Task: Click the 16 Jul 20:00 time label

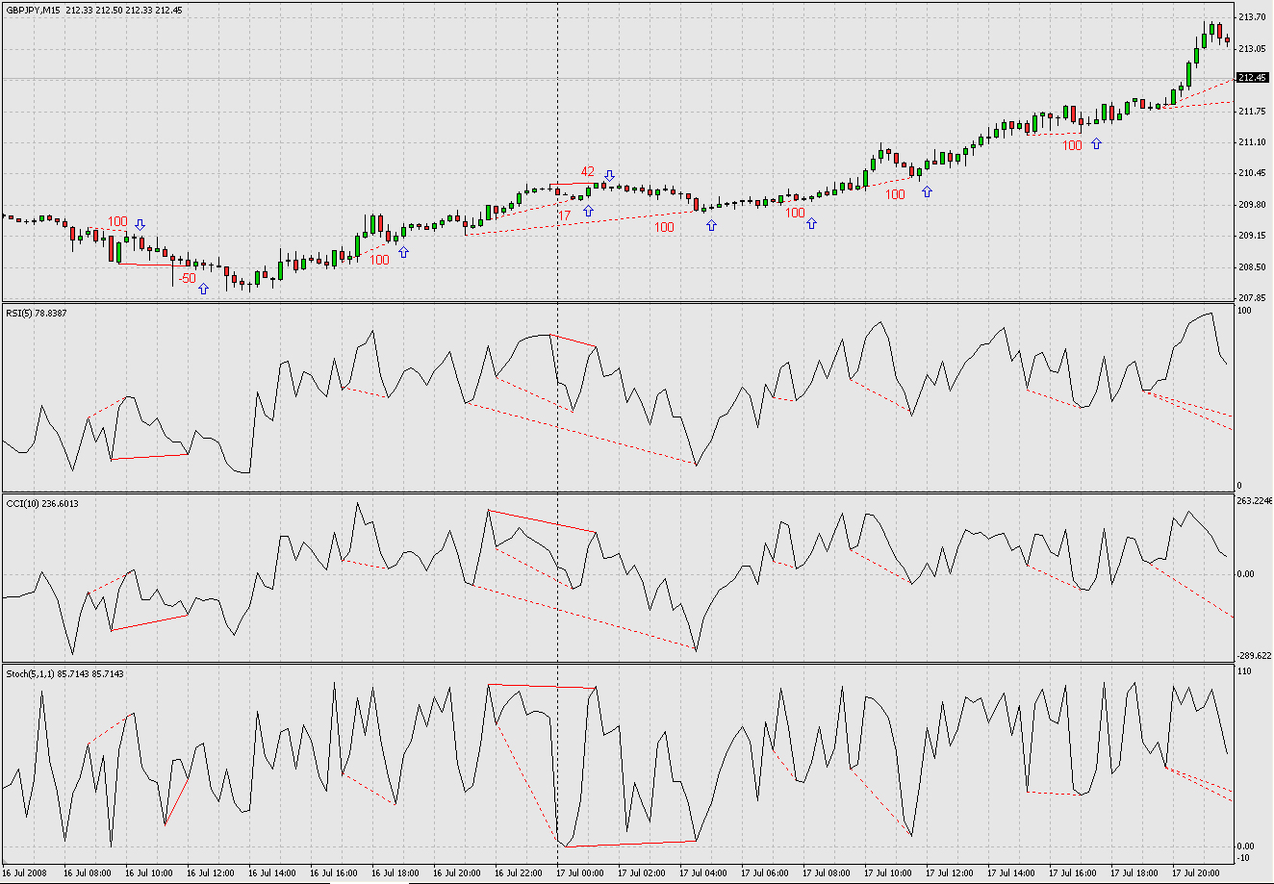Action: point(456,873)
